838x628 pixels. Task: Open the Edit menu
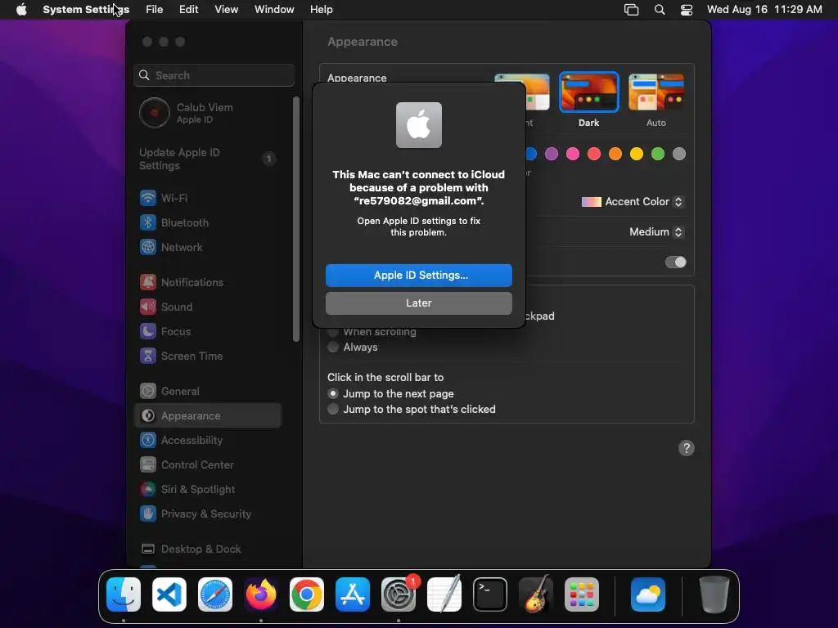(189, 10)
